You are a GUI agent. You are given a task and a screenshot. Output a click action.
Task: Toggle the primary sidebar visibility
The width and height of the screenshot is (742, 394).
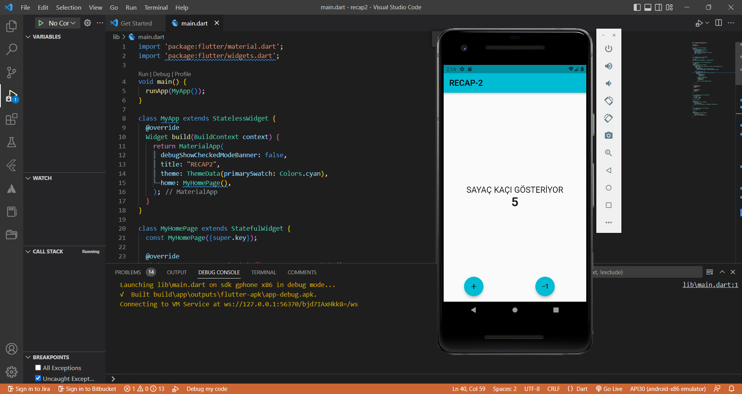[x=637, y=7]
